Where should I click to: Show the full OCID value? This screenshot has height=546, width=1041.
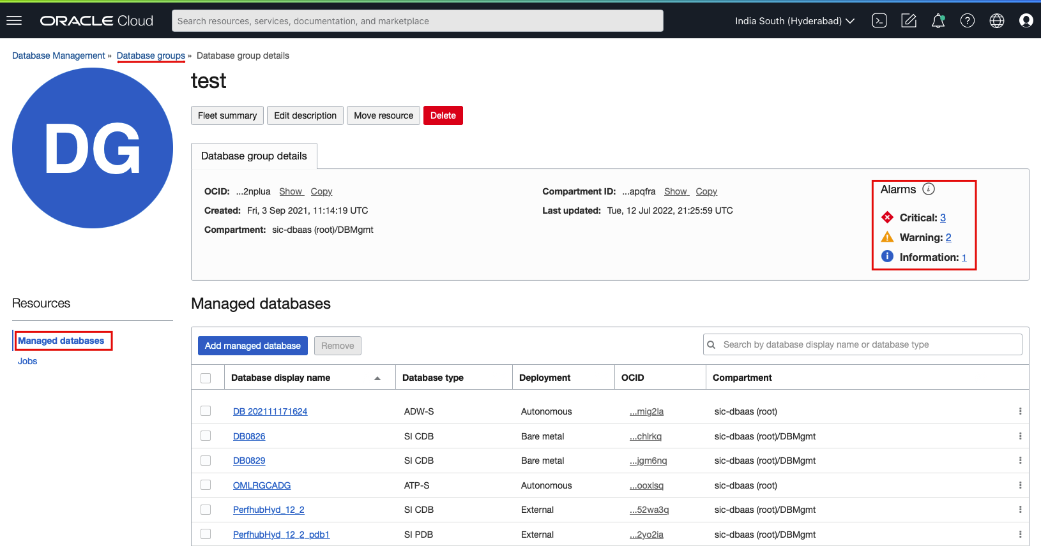click(291, 191)
